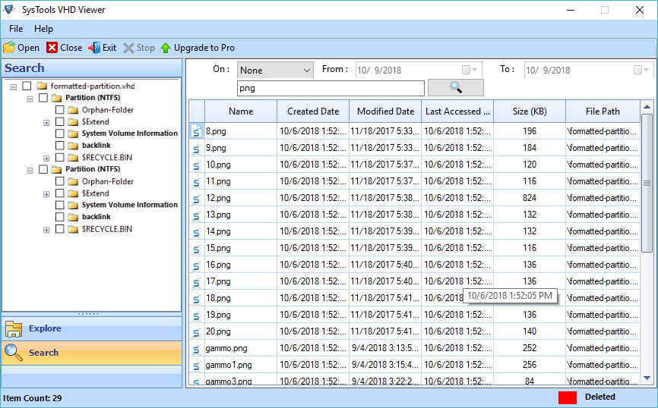Open the File menu
658x408 pixels.
click(16, 29)
